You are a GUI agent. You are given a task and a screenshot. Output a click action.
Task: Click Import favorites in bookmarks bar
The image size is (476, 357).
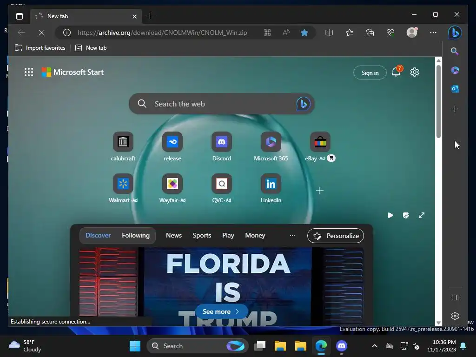pyautogui.click(x=40, y=48)
